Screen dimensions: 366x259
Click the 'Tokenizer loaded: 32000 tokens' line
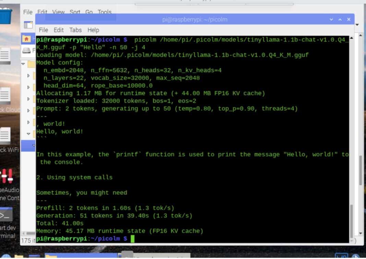116,101
